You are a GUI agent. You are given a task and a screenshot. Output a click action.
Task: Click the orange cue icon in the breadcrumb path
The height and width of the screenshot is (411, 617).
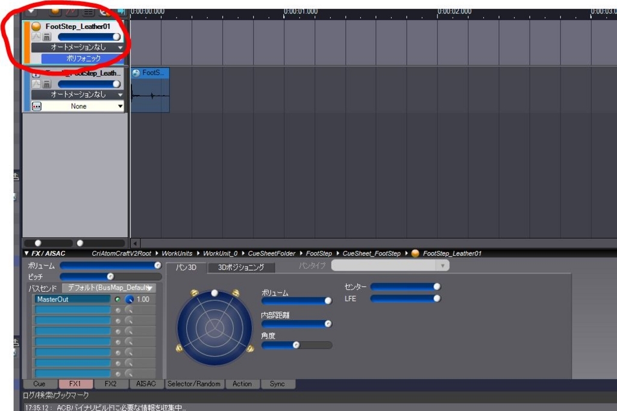[415, 253]
